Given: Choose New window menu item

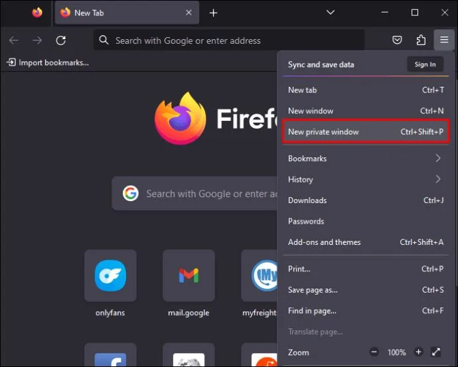Looking at the screenshot, I should (x=366, y=111).
